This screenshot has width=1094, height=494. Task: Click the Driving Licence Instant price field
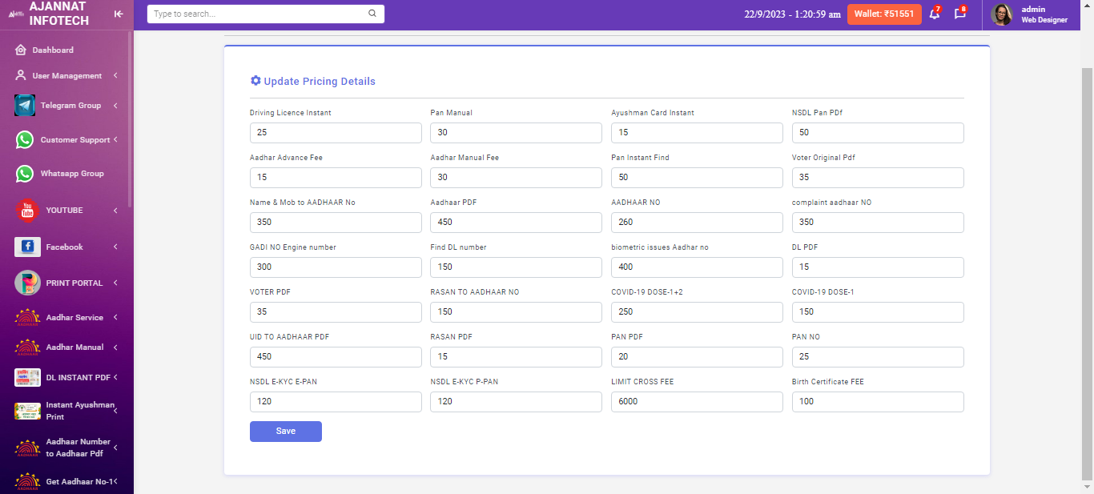tap(336, 133)
